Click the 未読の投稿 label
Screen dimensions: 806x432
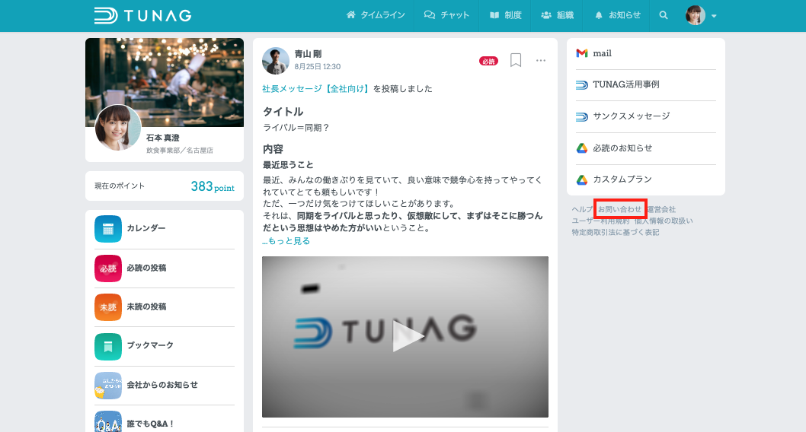point(146,307)
